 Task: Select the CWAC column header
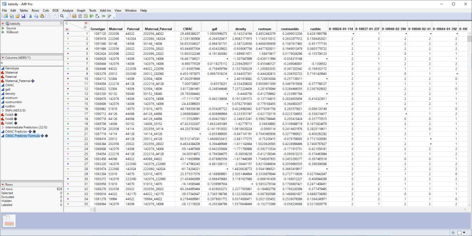[x=177, y=28]
